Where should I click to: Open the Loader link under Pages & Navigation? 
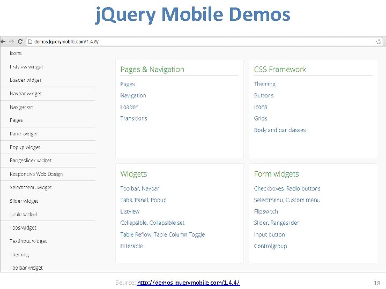[129, 107]
